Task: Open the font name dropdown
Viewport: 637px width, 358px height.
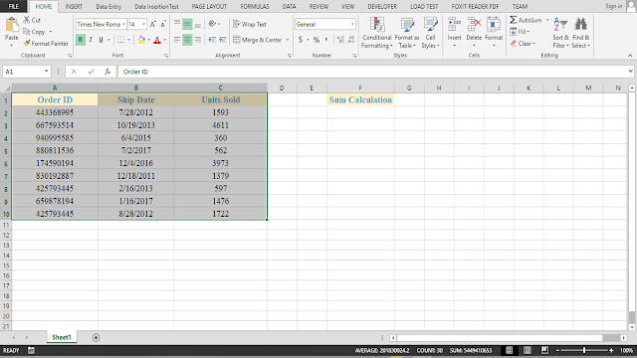Action: pyautogui.click(x=123, y=24)
